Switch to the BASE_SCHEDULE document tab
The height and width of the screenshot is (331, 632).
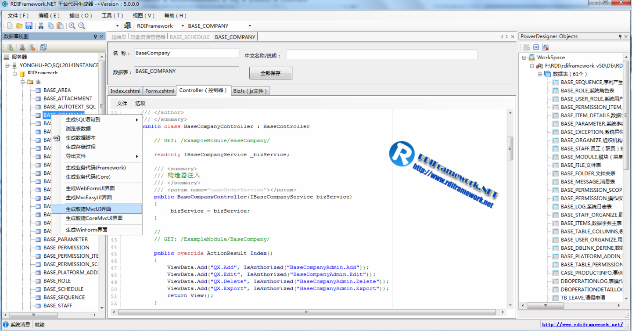(190, 37)
